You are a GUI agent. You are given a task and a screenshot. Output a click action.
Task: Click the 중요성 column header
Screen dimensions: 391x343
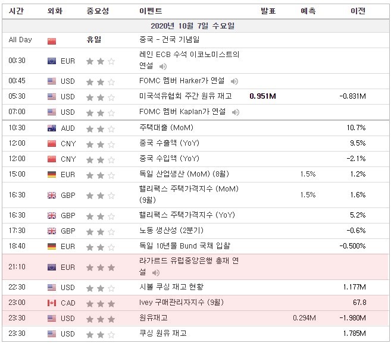tap(98, 11)
